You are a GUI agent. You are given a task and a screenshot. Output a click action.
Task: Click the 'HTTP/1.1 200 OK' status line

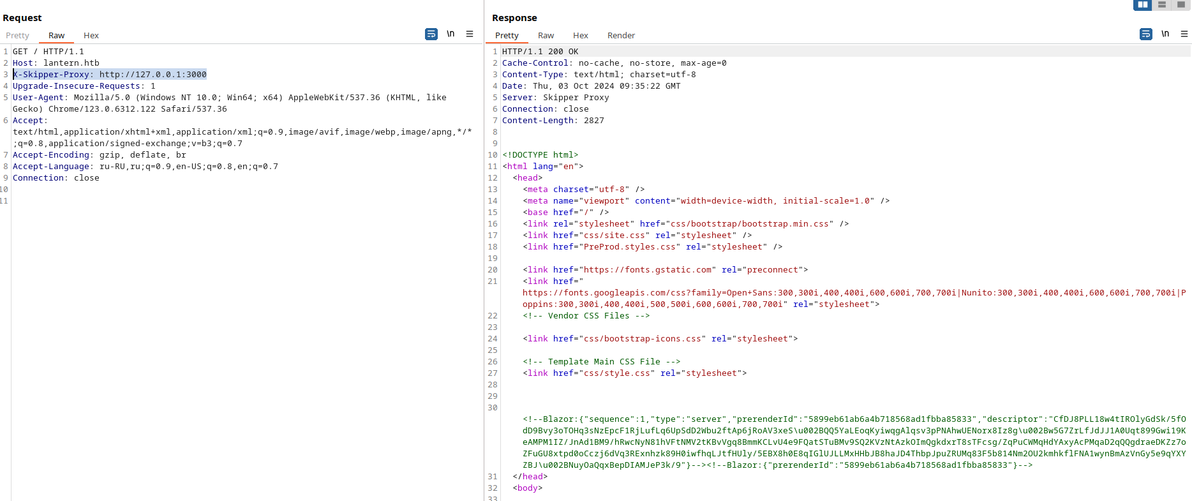540,52
